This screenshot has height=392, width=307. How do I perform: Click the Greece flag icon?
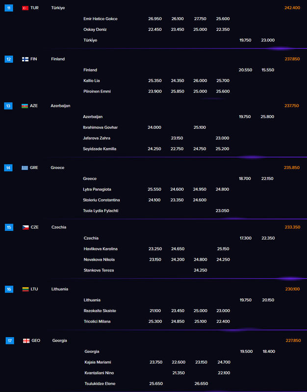25,168
